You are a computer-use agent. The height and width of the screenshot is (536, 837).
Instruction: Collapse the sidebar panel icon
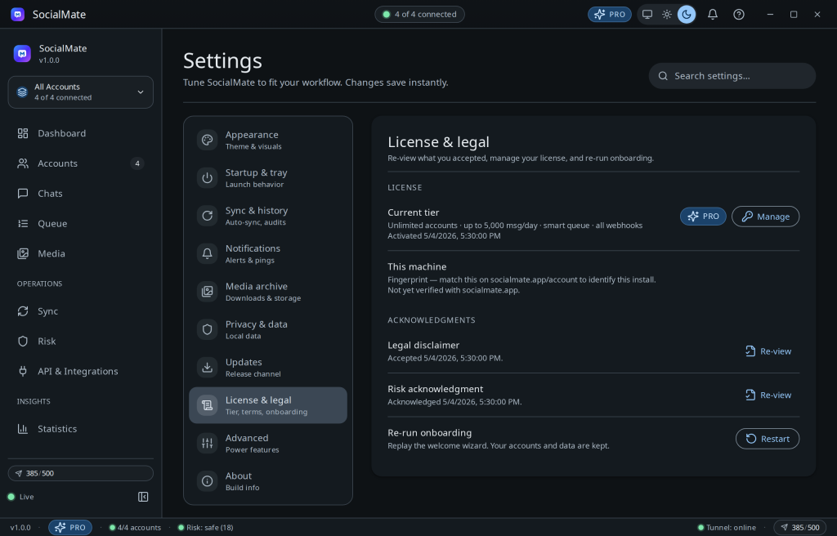pos(143,497)
